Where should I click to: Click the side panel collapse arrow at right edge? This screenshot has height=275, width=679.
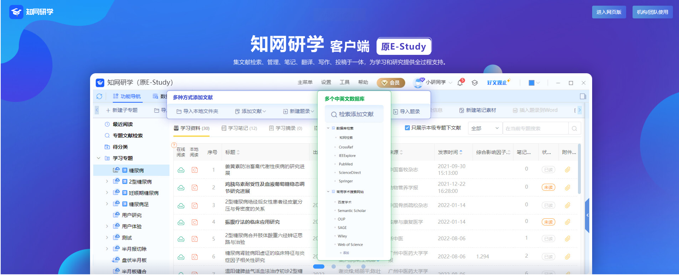(x=587, y=215)
